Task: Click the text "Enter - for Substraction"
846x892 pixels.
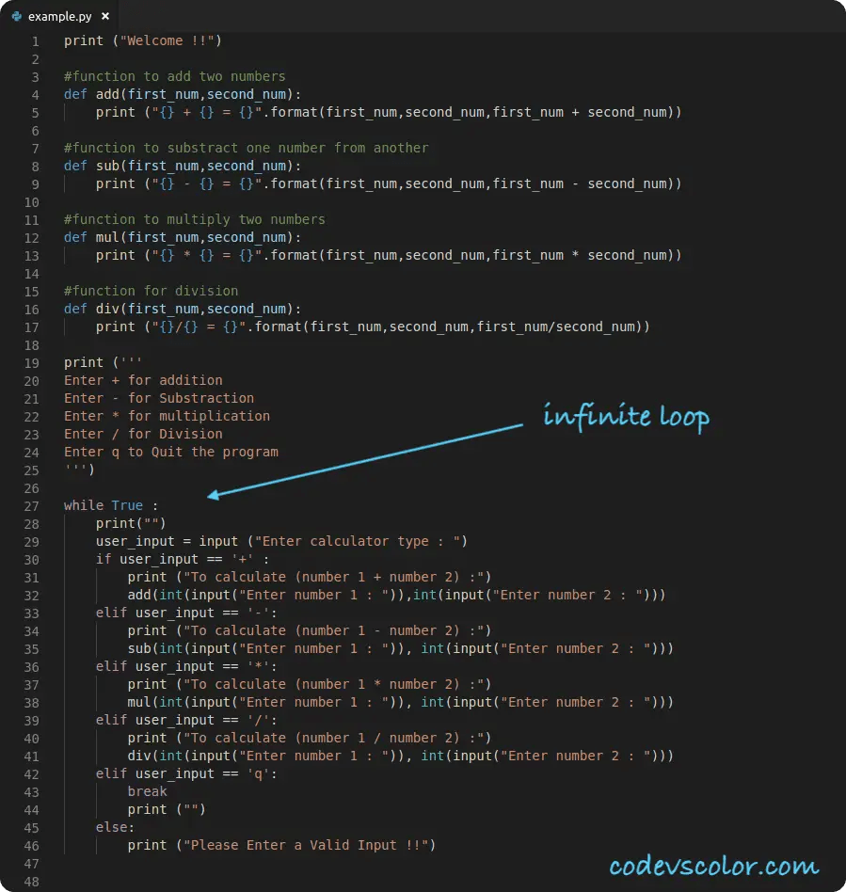Action: tap(159, 398)
